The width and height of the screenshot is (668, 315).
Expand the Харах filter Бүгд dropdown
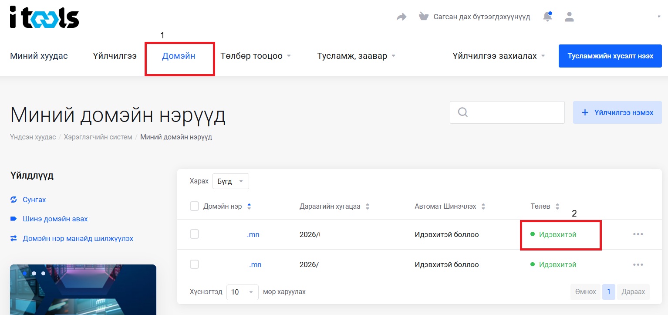click(x=230, y=181)
